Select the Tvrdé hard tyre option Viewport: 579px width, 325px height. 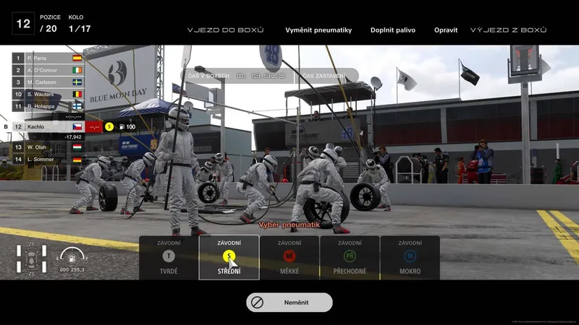click(169, 258)
